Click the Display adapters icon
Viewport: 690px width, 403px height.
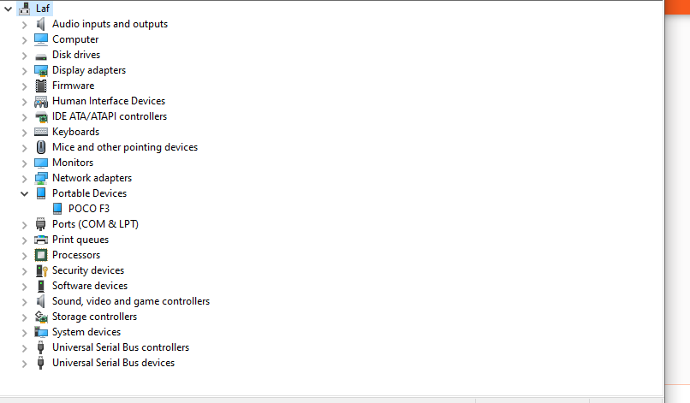[41, 70]
